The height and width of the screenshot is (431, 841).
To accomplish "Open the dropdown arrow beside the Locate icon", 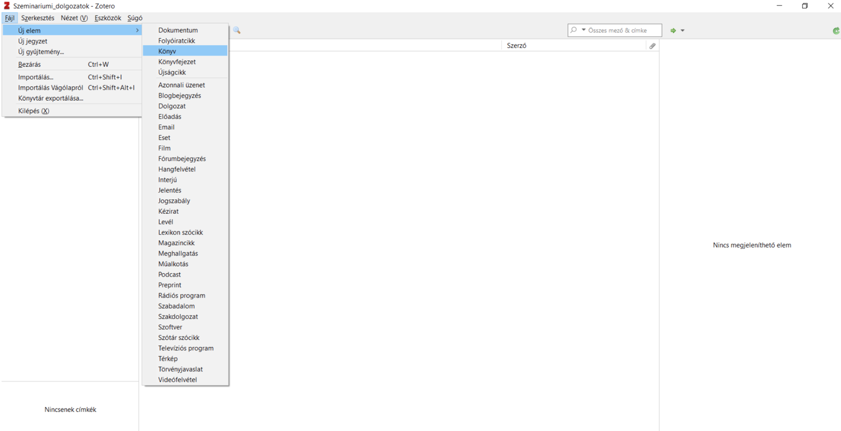I will [682, 30].
